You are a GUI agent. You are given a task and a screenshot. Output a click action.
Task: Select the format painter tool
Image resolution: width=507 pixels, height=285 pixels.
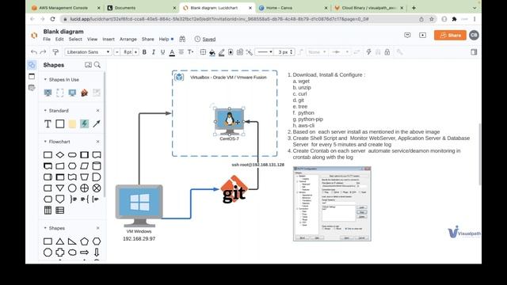click(x=55, y=52)
